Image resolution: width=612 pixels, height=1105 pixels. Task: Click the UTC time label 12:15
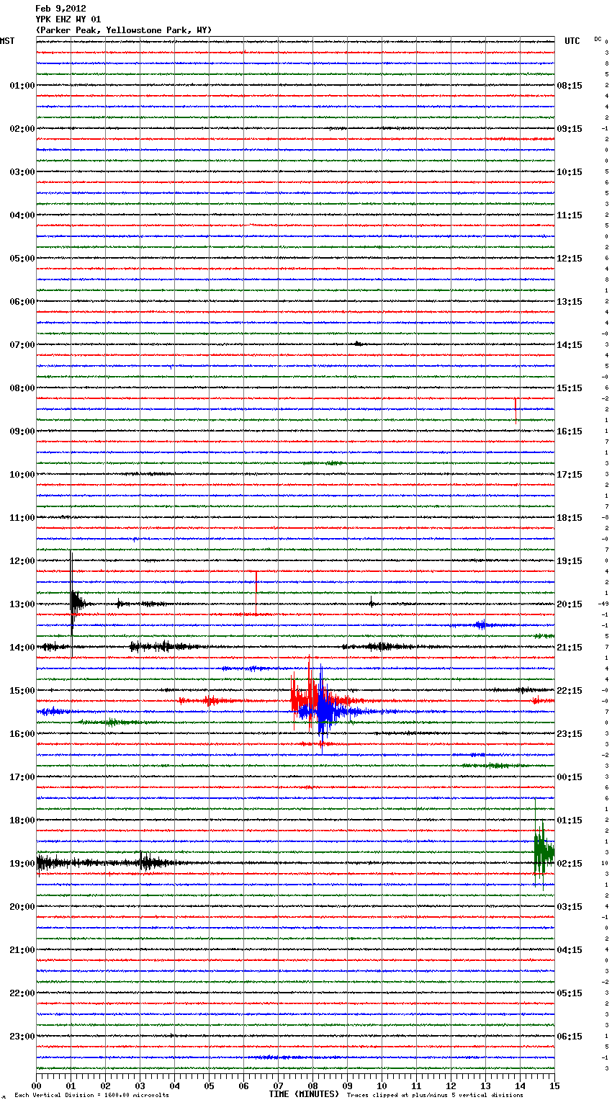[x=570, y=259]
